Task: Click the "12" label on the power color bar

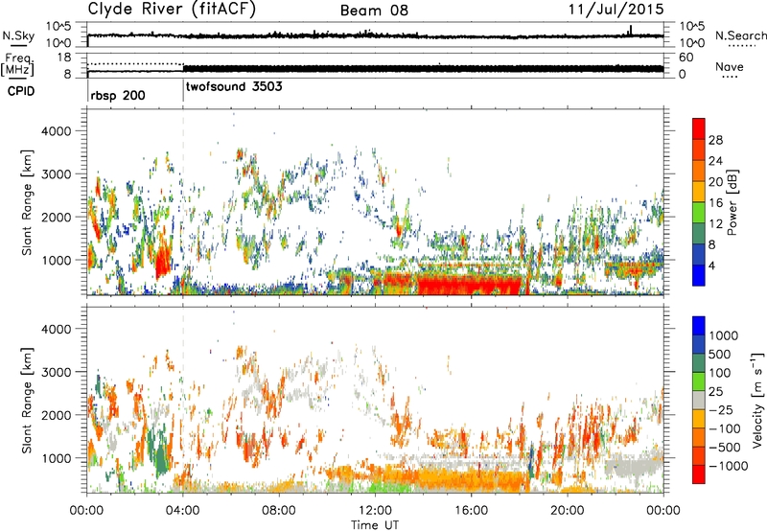Action: (x=715, y=223)
